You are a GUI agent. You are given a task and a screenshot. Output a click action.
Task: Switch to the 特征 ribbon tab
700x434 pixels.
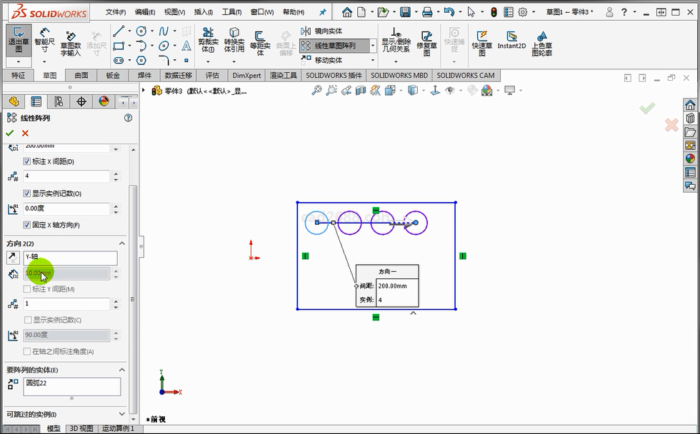tap(18, 76)
